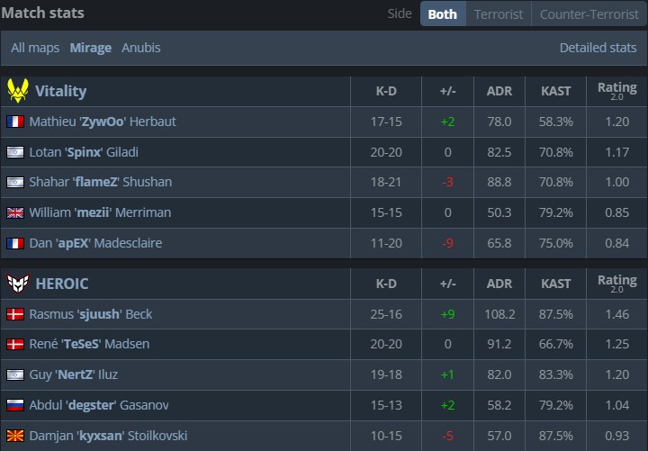Click the HEROIC Rating 2.0 column header
This screenshot has width=648, height=451.
(x=616, y=284)
